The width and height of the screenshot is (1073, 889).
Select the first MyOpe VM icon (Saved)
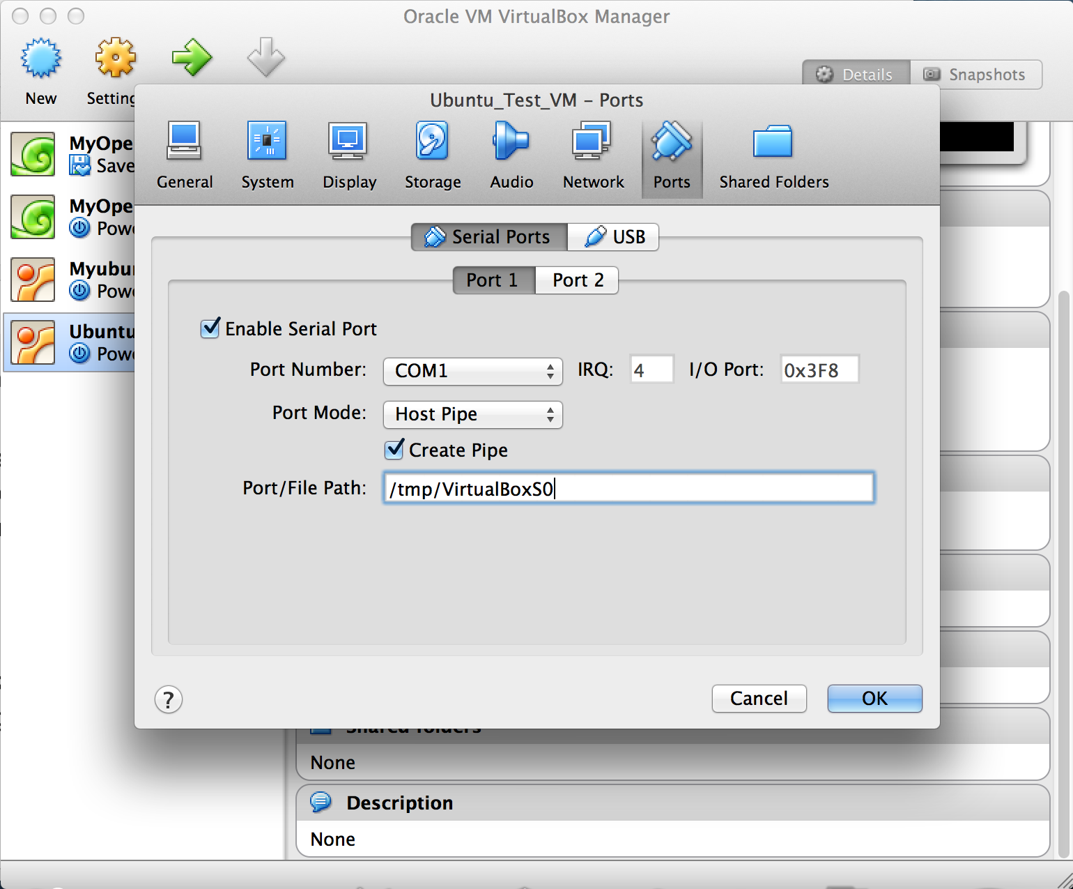33,154
